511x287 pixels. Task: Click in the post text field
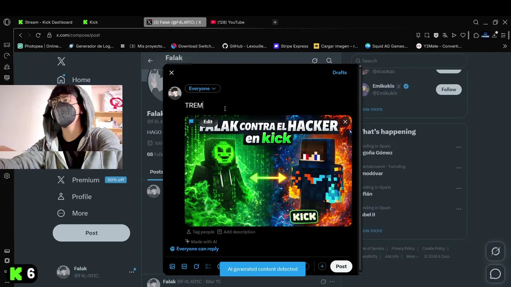(x=267, y=105)
